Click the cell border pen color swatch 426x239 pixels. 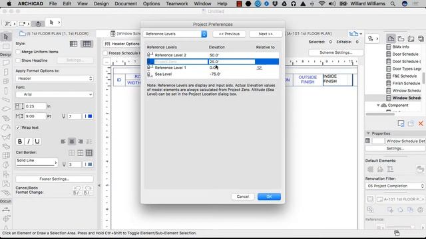[89, 165]
